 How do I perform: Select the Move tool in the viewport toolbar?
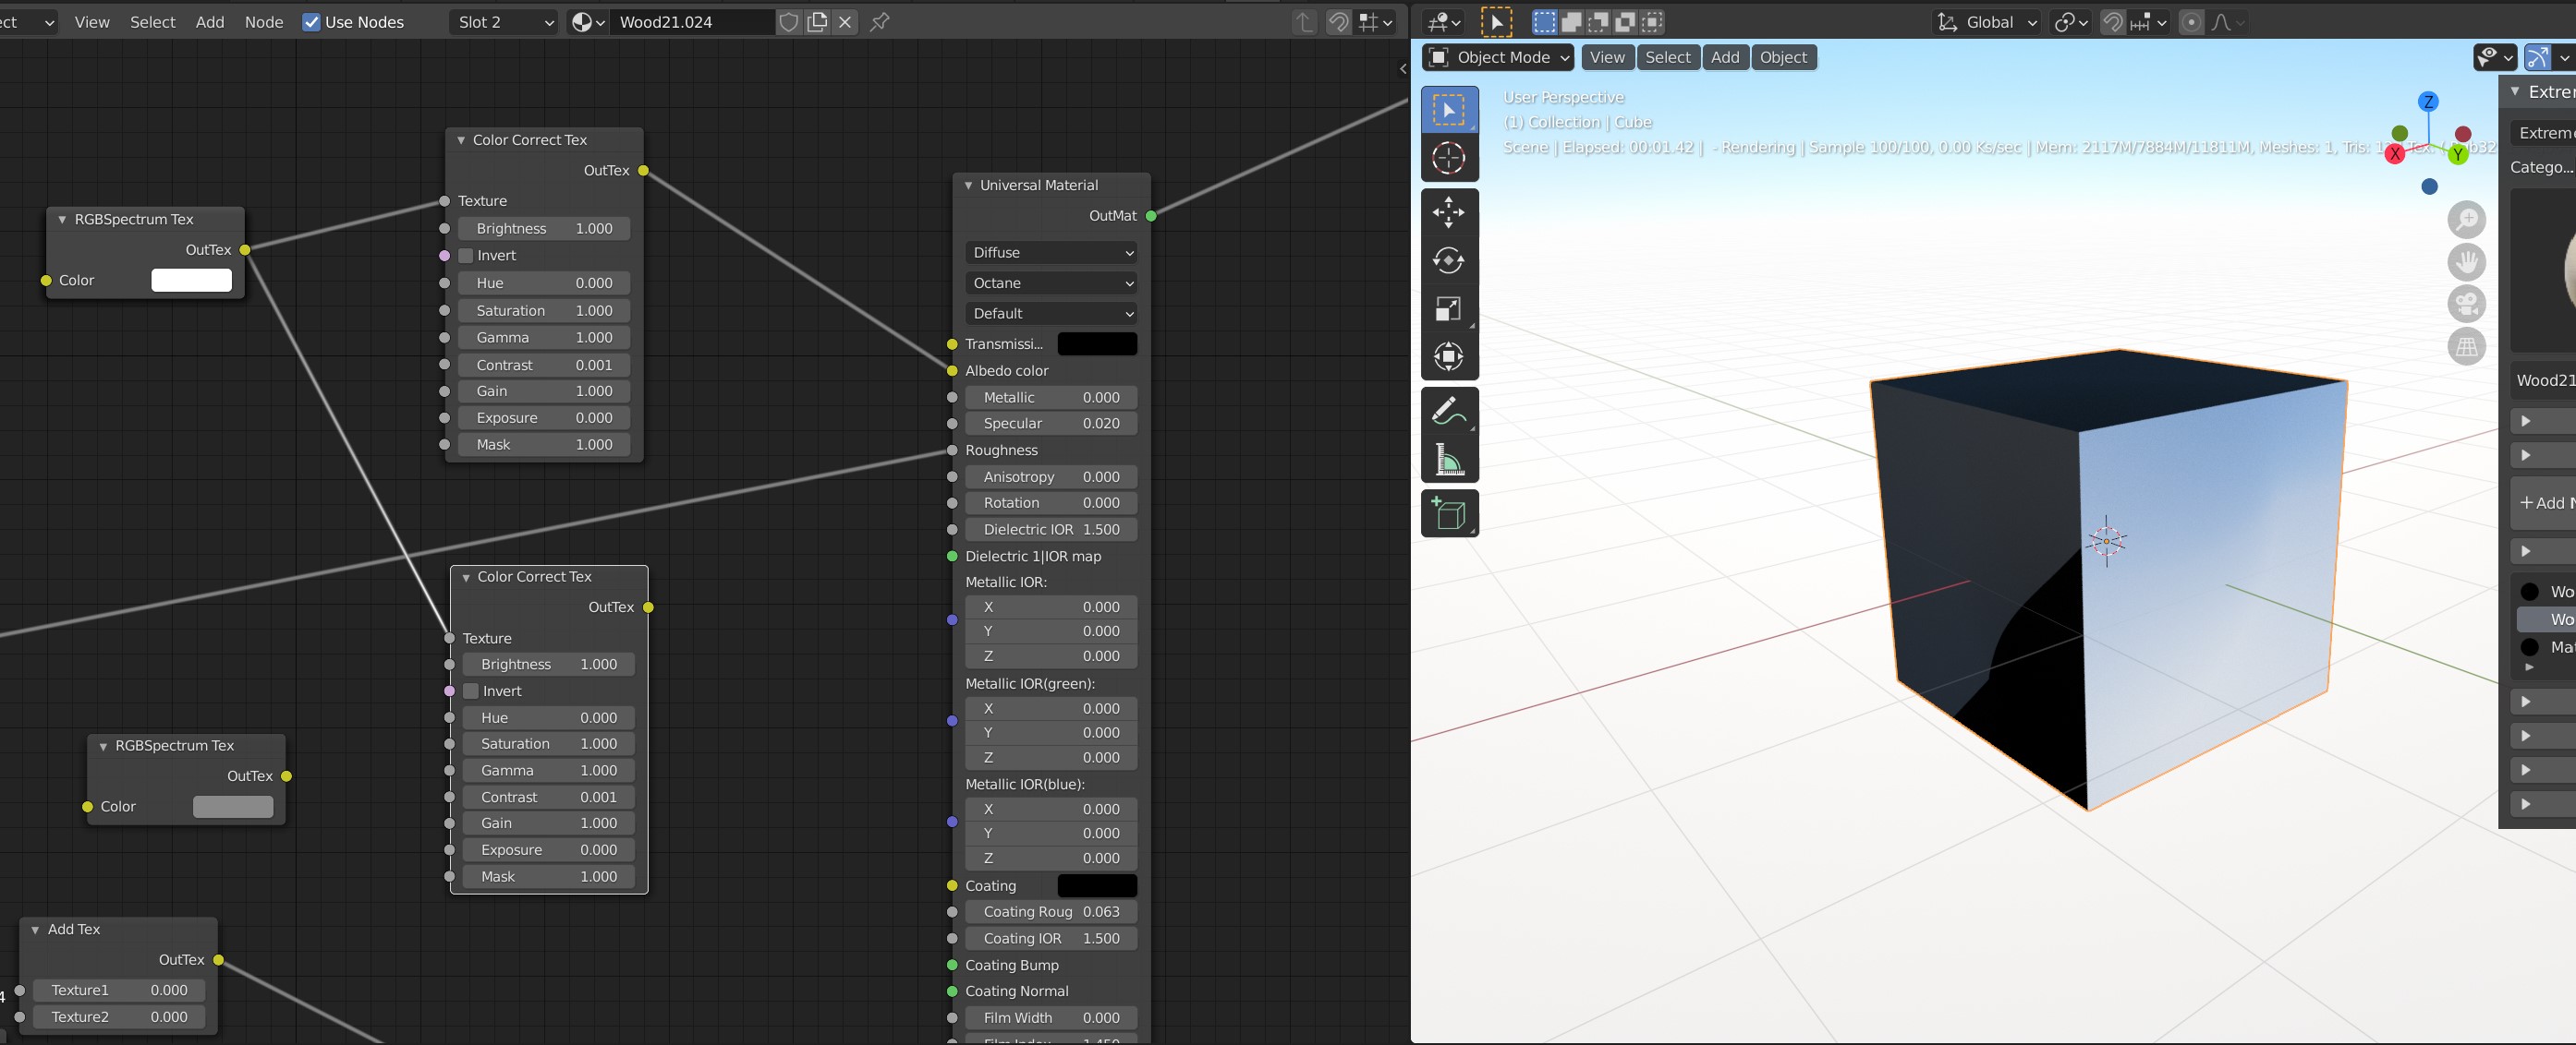pos(1448,211)
